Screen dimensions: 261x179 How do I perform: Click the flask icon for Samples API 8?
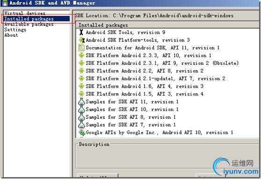click(x=81, y=117)
